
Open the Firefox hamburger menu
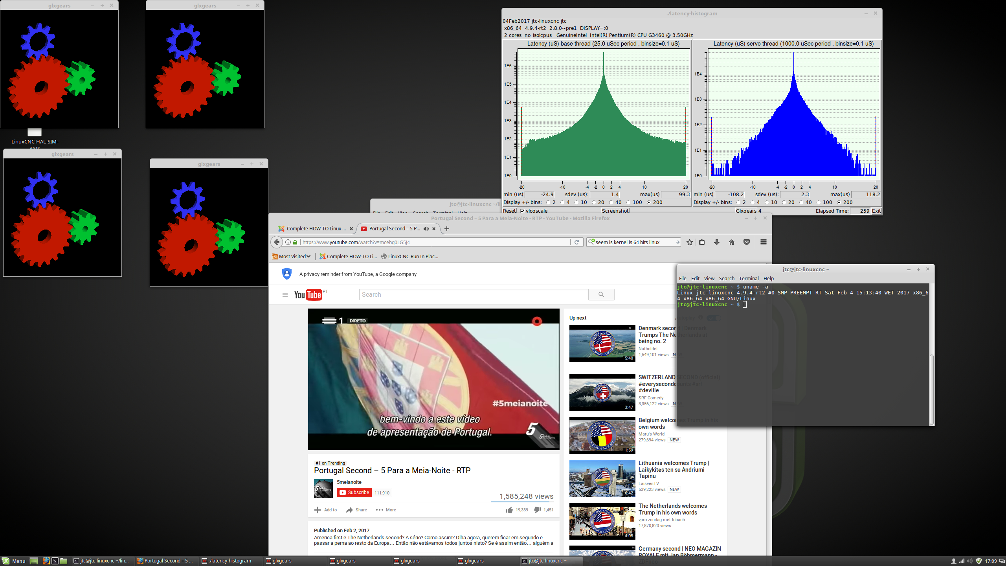tap(764, 242)
